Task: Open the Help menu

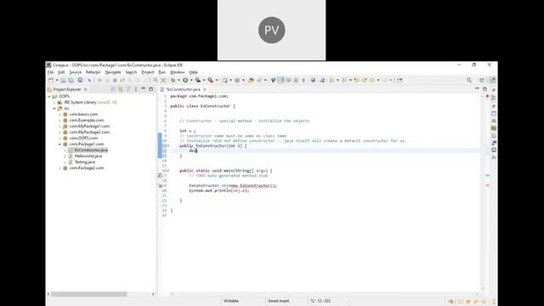Action: (x=193, y=72)
